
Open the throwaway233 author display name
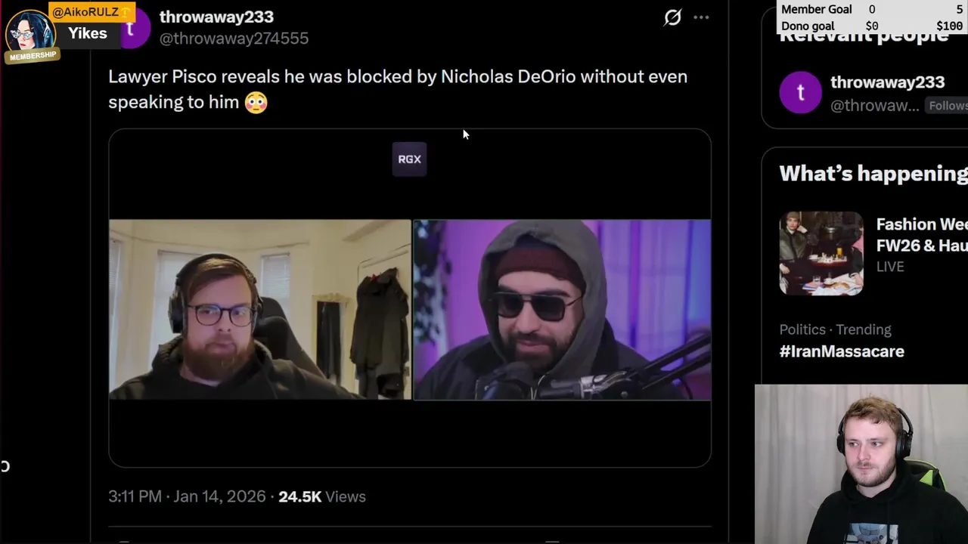point(216,17)
